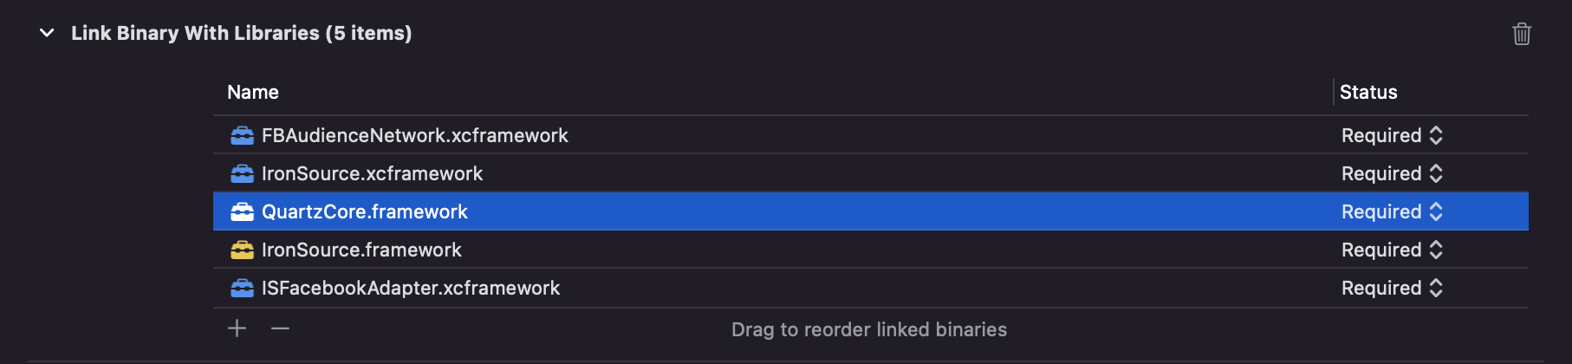1572x364 pixels.
Task: Click the yellow IronSource.framework toolbox icon
Action: (242, 250)
